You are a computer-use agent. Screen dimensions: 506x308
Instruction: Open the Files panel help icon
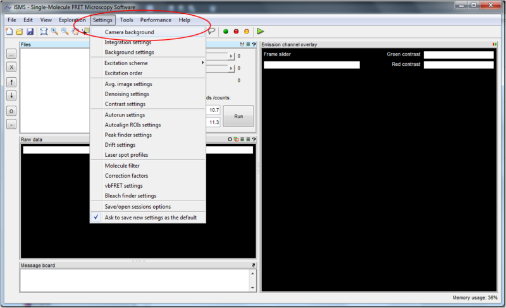[x=254, y=44]
